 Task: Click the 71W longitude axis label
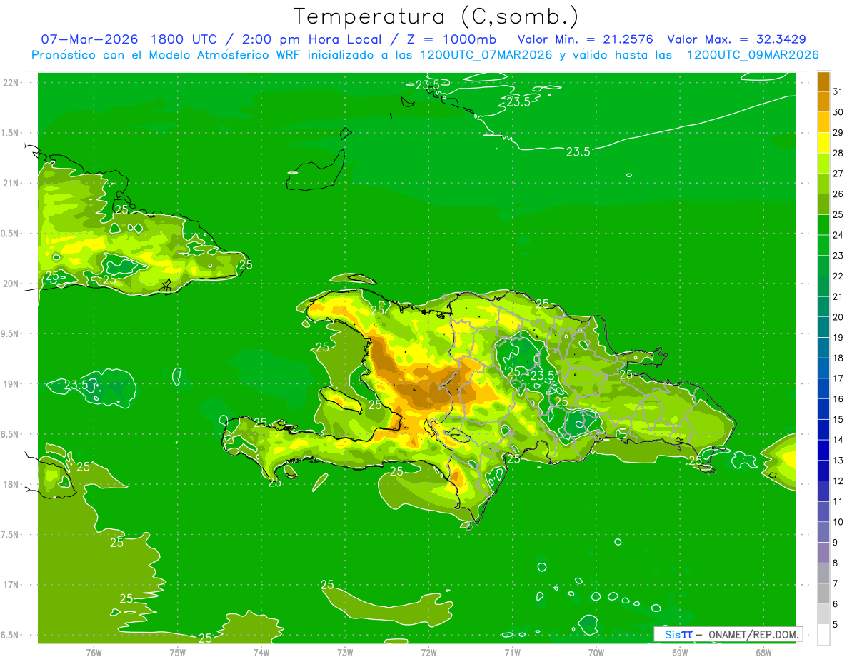click(x=512, y=651)
